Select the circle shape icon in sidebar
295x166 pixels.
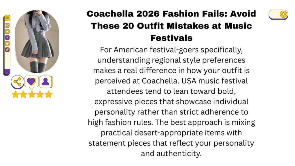pyautogui.click(x=7, y=25)
